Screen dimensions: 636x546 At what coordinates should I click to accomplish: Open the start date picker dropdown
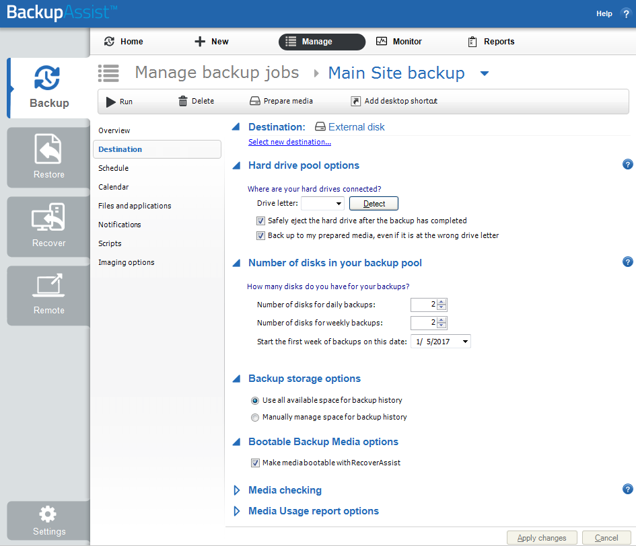coord(465,342)
